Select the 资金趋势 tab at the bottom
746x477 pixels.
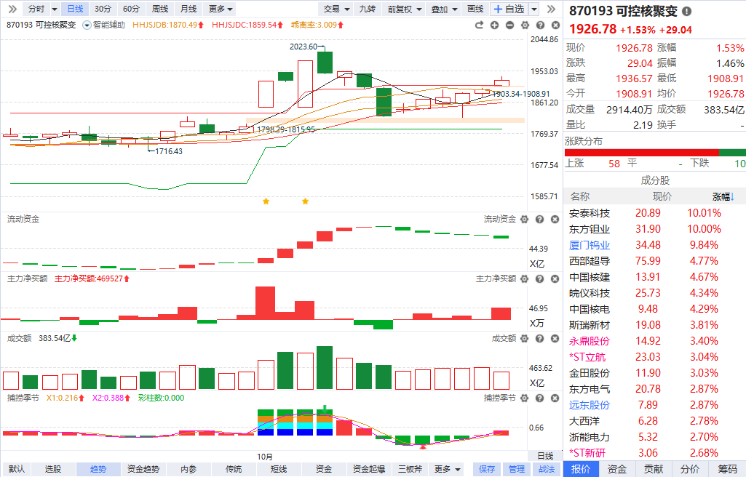tap(143, 469)
